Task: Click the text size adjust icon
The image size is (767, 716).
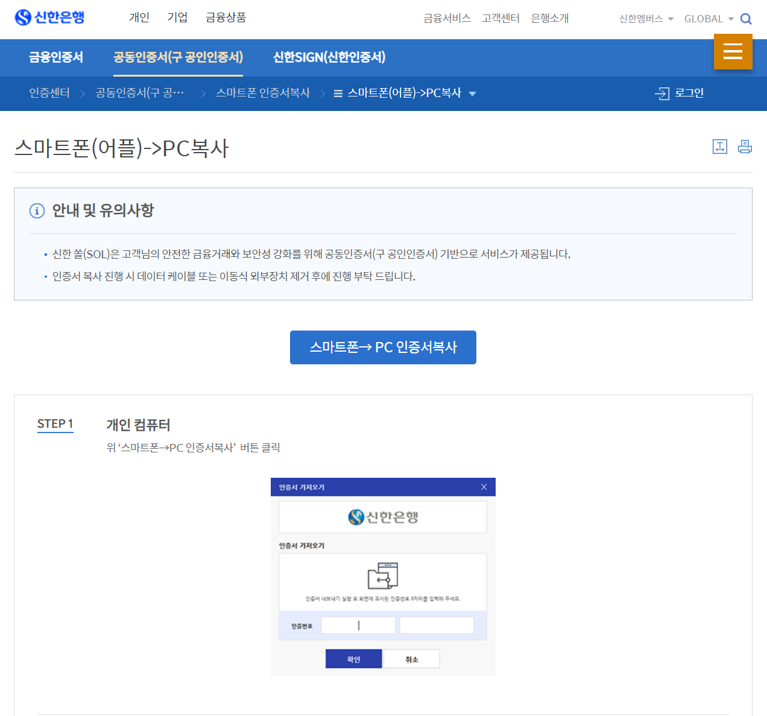Action: click(720, 147)
